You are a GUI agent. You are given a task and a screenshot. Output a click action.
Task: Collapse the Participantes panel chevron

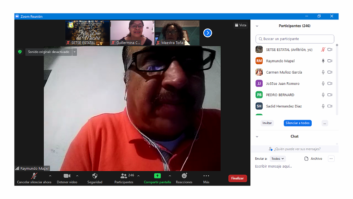coord(257,26)
